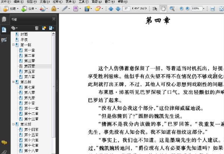Open the 视图 (View) menu
The height and width of the screenshot is (154, 224).
click(32, 2)
